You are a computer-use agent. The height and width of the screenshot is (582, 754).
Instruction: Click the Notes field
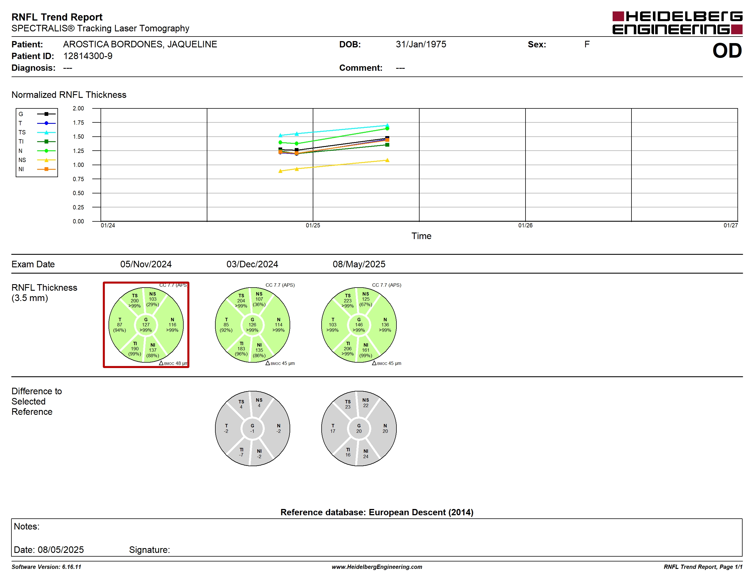377,537
